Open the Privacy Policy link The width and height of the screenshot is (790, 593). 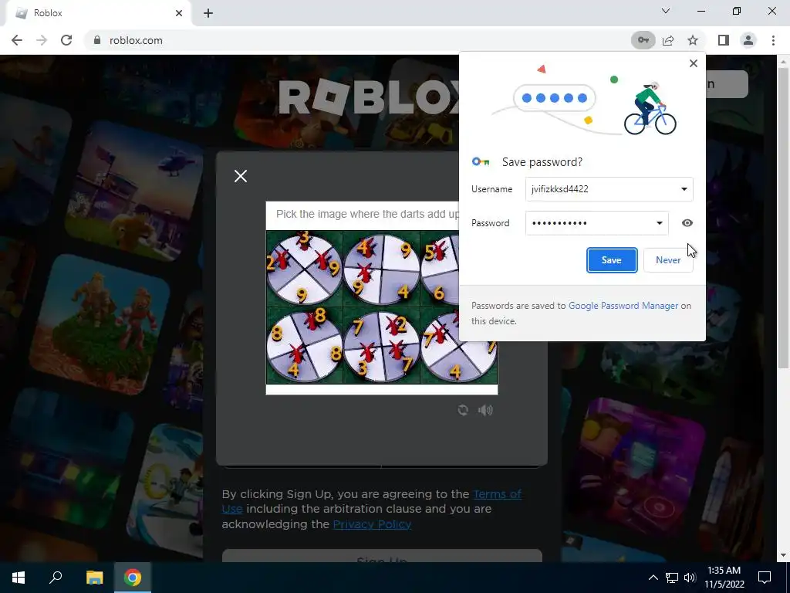pyautogui.click(x=372, y=524)
